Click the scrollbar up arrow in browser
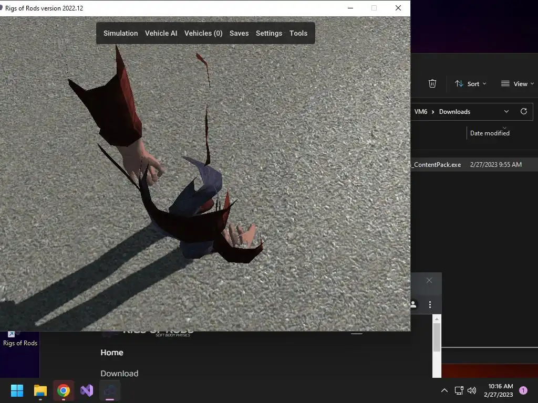Image resolution: width=538 pixels, height=403 pixels. (437, 319)
